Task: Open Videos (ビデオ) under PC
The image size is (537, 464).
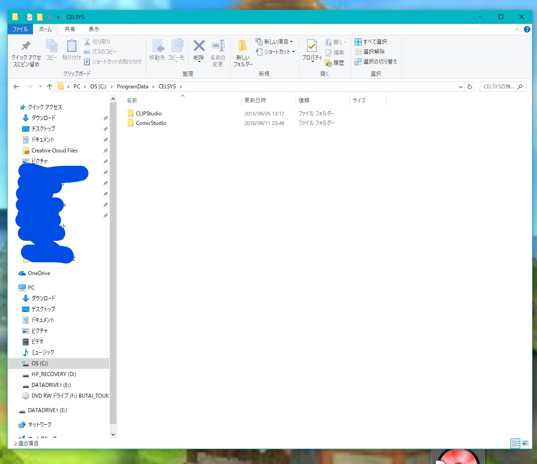Action: [37, 342]
